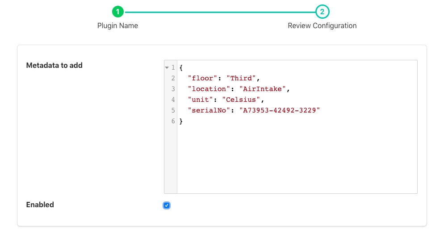The width and height of the screenshot is (444, 230).
Task: Click the "Celsius" unit value
Action: pyautogui.click(x=241, y=100)
